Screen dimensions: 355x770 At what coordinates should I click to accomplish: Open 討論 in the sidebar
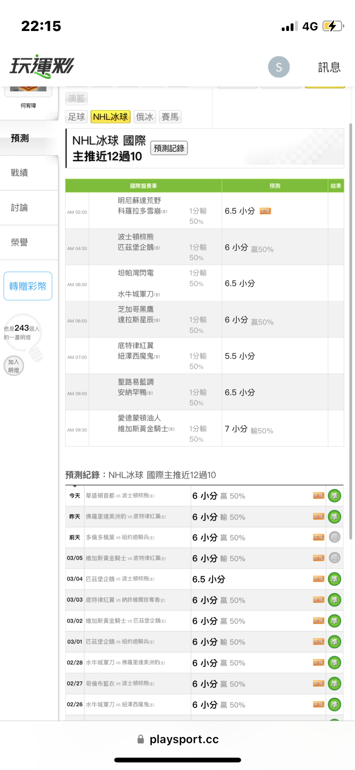(20, 207)
